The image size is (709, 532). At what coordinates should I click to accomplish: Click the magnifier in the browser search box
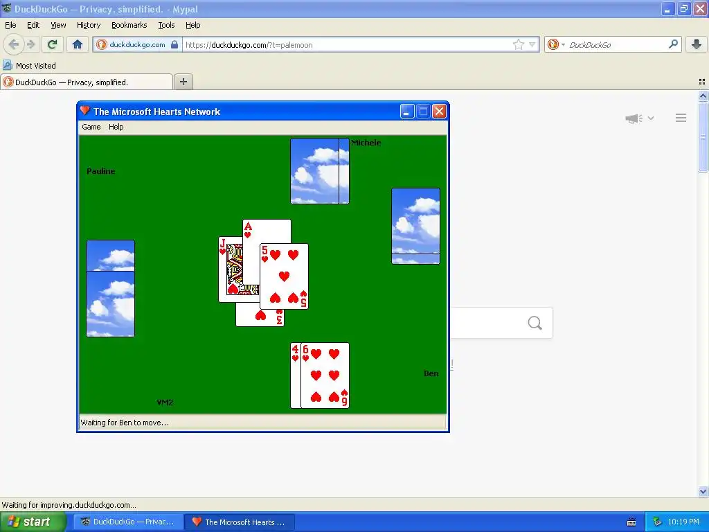(673, 44)
